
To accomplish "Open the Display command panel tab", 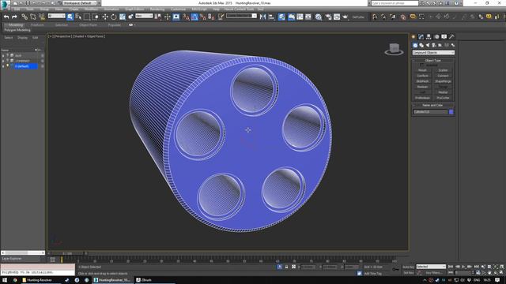I will (x=444, y=37).
